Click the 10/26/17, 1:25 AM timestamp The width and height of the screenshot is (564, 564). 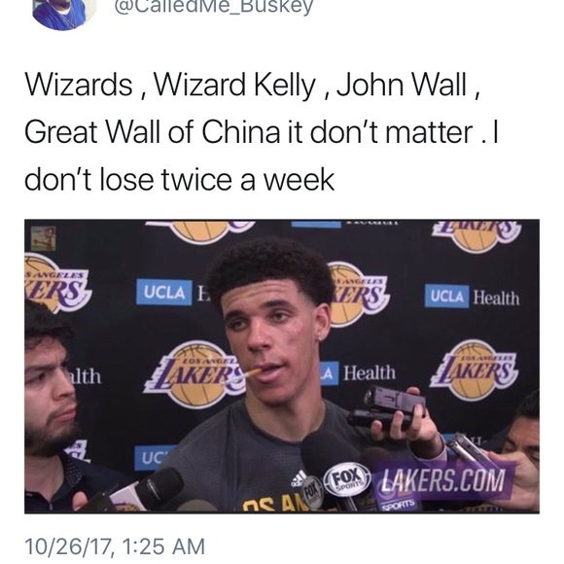tap(115, 546)
